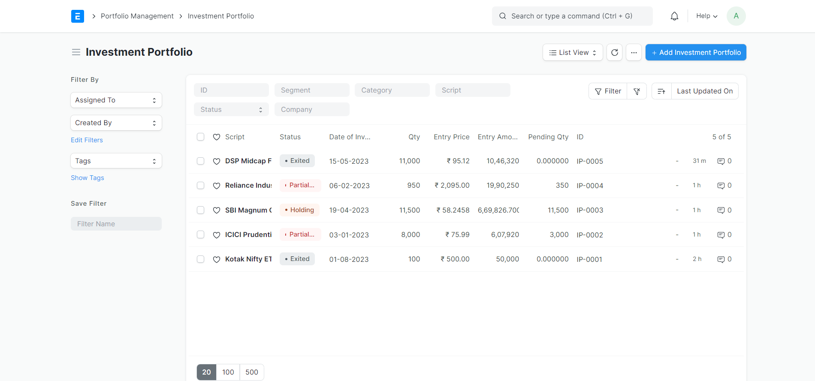815x381 pixels.
Task: Open the Help menu
Action: point(706,16)
